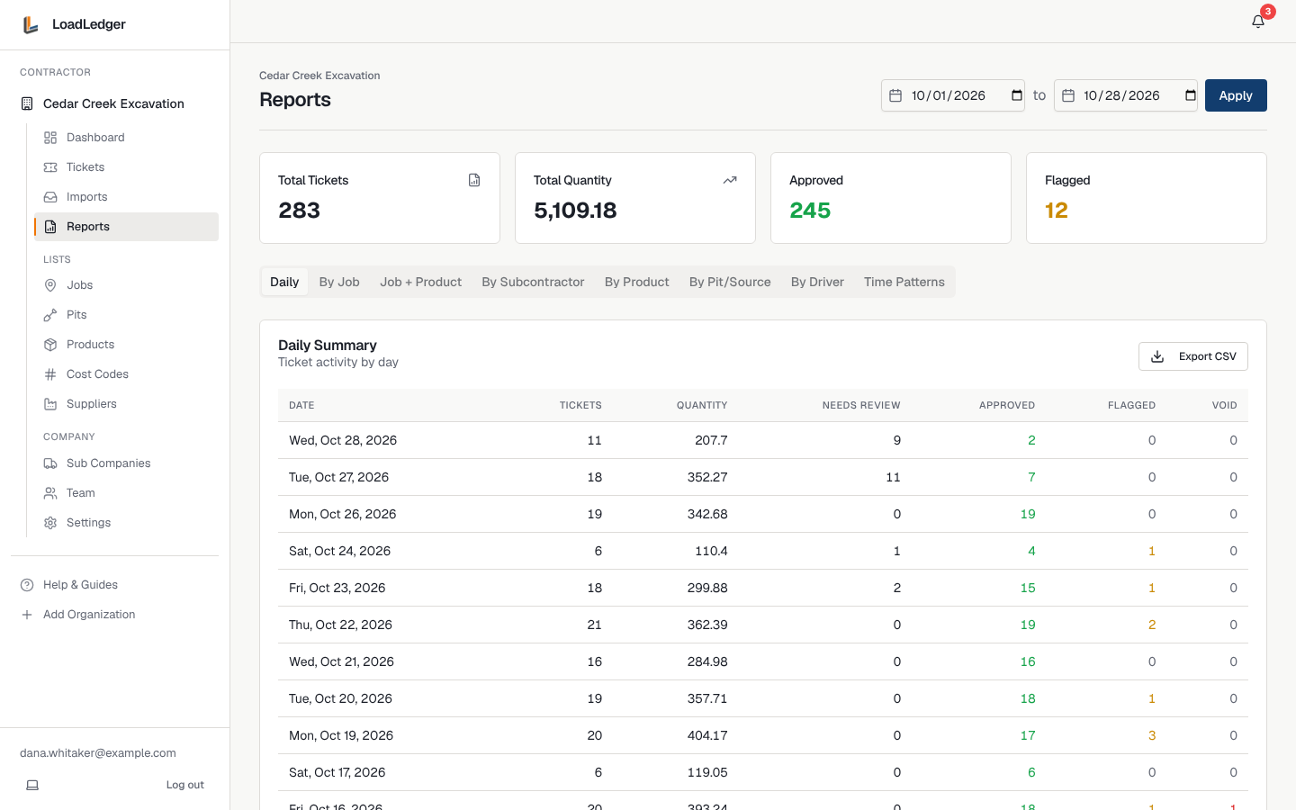Viewport: 1296px width, 810px height.
Task: Click the plus icon for Add Organization
Action: tap(27, 615)
